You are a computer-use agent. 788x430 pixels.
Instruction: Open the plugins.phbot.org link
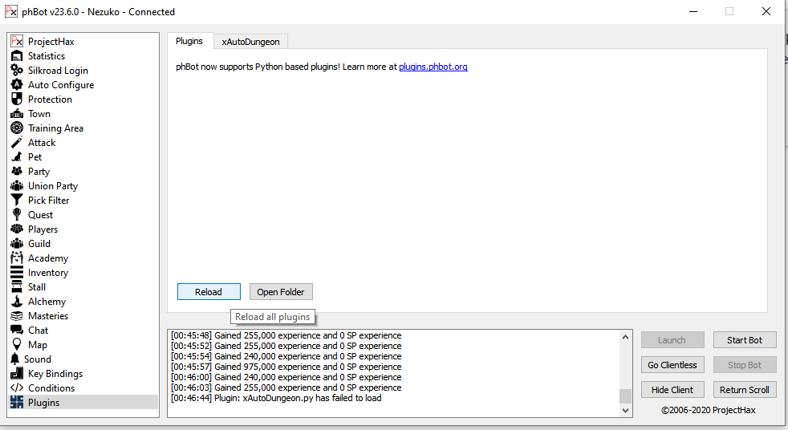coord(433,67)
